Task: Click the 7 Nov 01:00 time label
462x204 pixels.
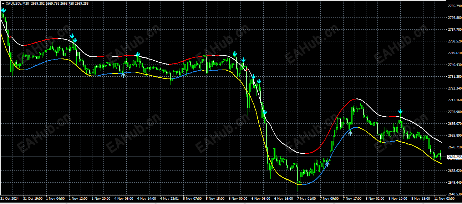Action: 307,199
